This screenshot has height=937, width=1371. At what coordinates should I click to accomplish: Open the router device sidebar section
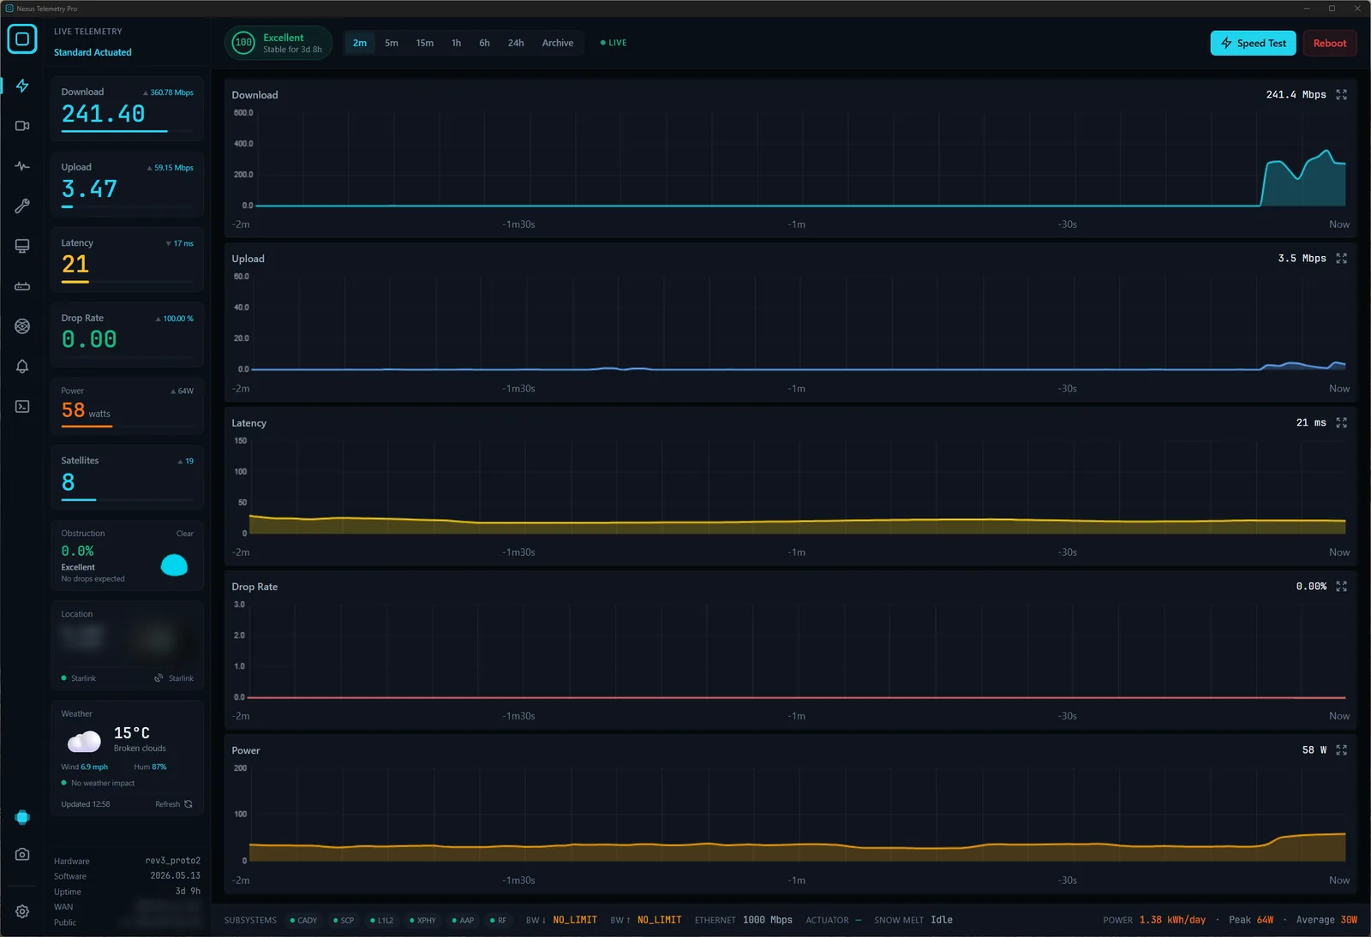[x=22, y=286]
